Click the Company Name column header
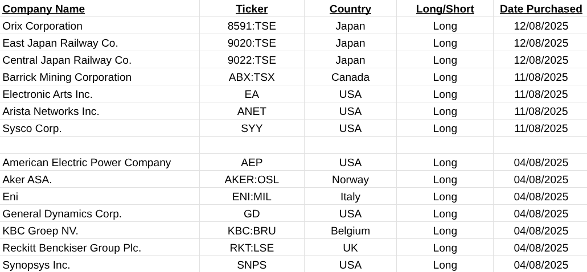Viewport: 587px width, 272px height. tap(44, 9)
